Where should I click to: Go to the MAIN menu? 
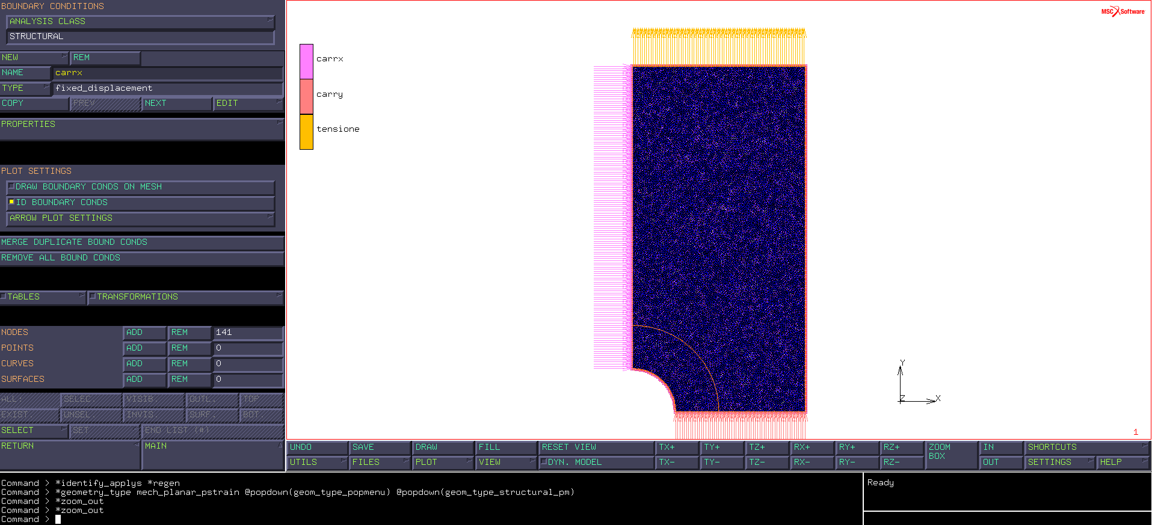[x=213, y=454]
